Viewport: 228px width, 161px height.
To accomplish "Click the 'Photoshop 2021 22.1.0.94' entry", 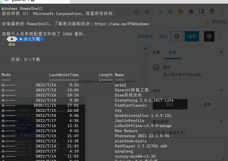I will tap(142, 136).
